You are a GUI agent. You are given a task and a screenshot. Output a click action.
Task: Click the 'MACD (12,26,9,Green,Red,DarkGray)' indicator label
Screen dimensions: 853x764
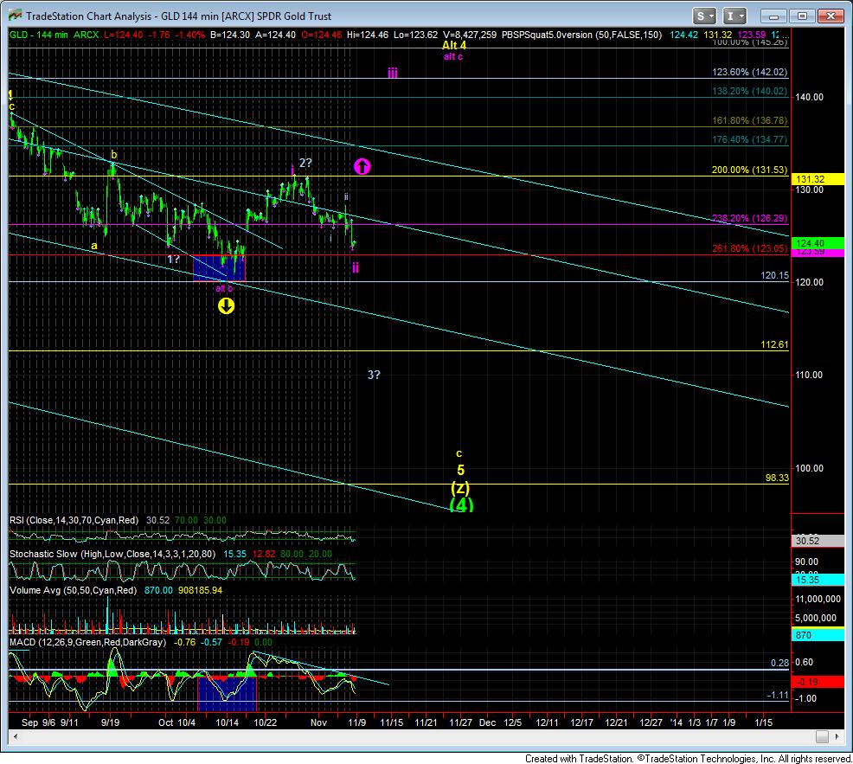[x=87, y=643]
